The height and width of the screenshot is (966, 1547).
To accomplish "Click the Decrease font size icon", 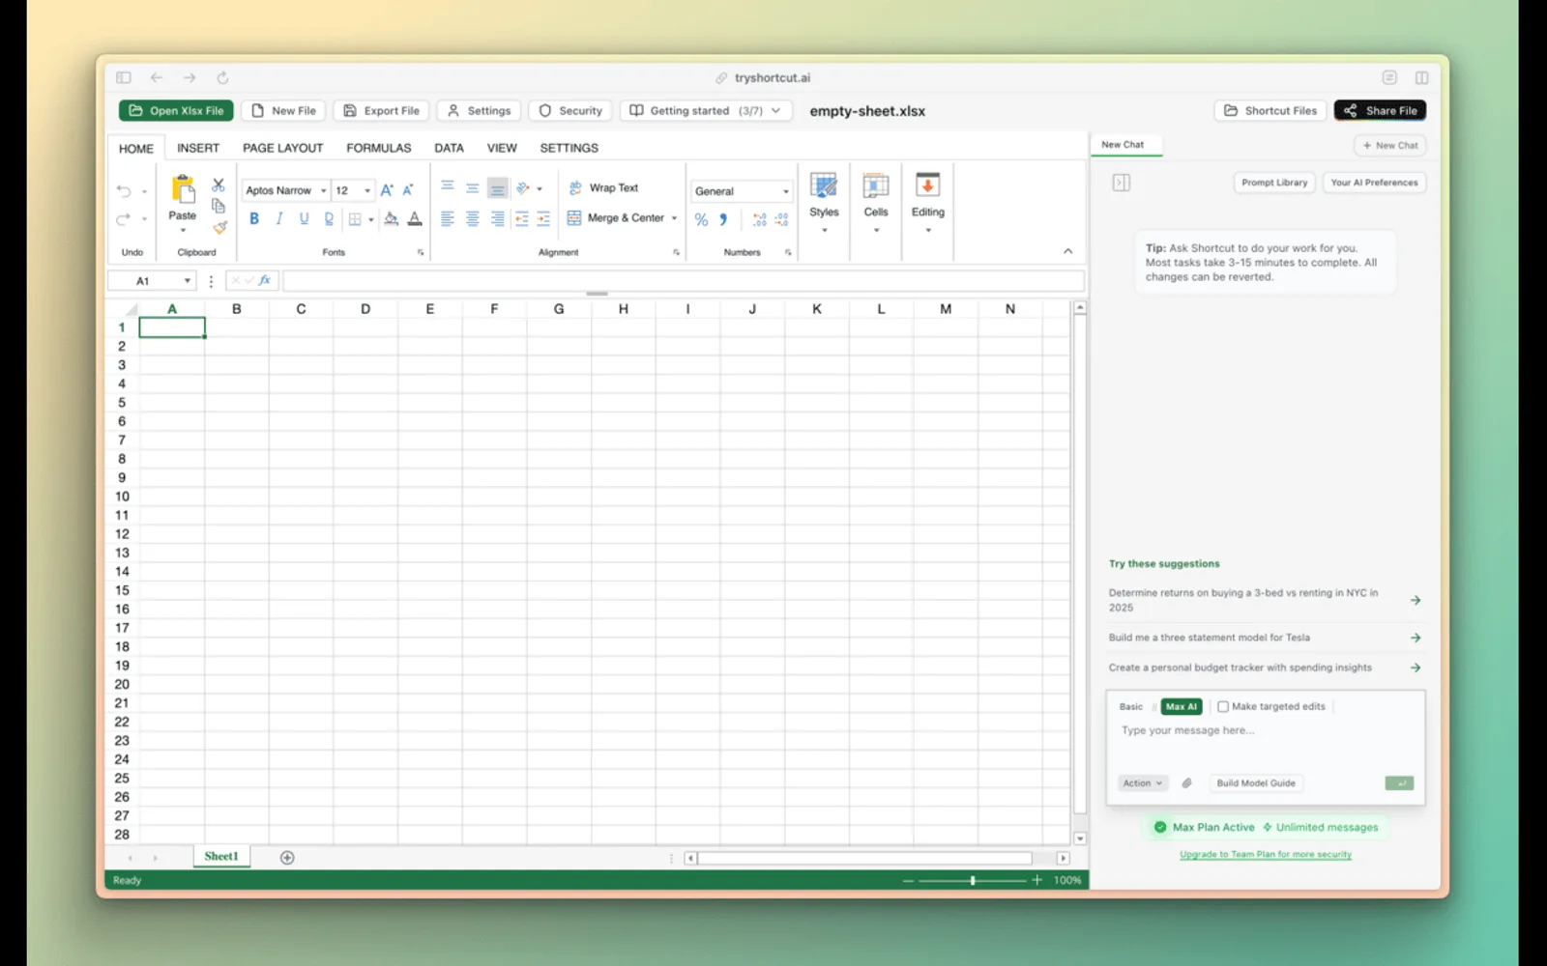I will click(x=408, y=190).
